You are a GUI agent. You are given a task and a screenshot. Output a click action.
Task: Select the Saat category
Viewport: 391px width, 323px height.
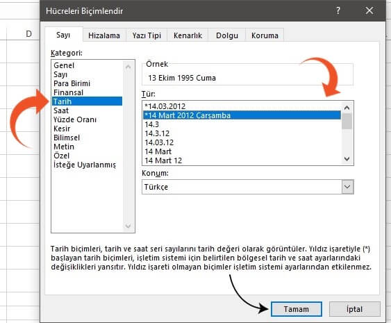coord(88,110)
